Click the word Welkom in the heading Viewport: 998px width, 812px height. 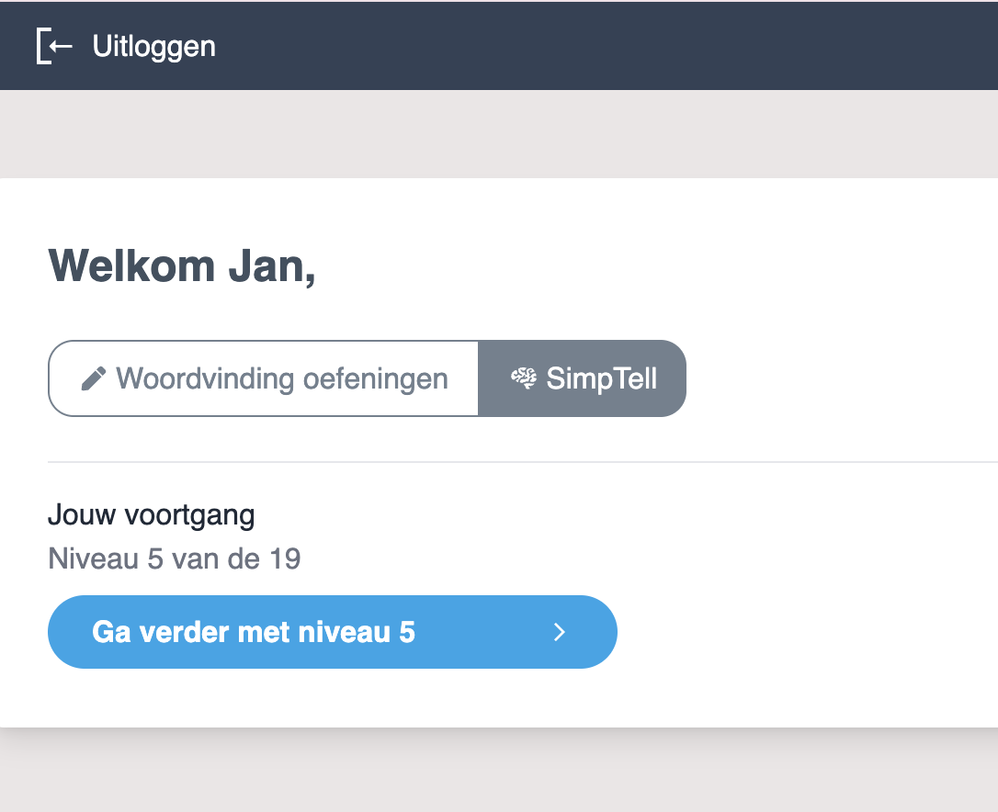click(x=132, y=265)
